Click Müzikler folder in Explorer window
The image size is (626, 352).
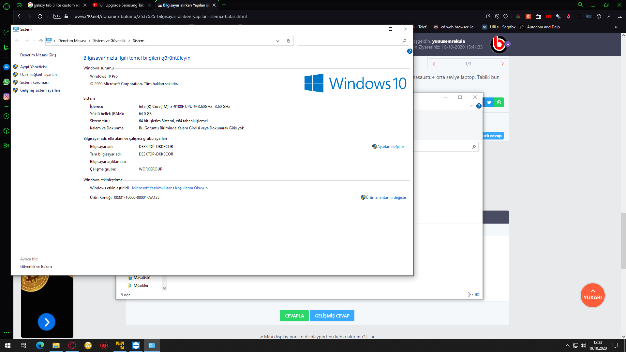tap(141, 286)
